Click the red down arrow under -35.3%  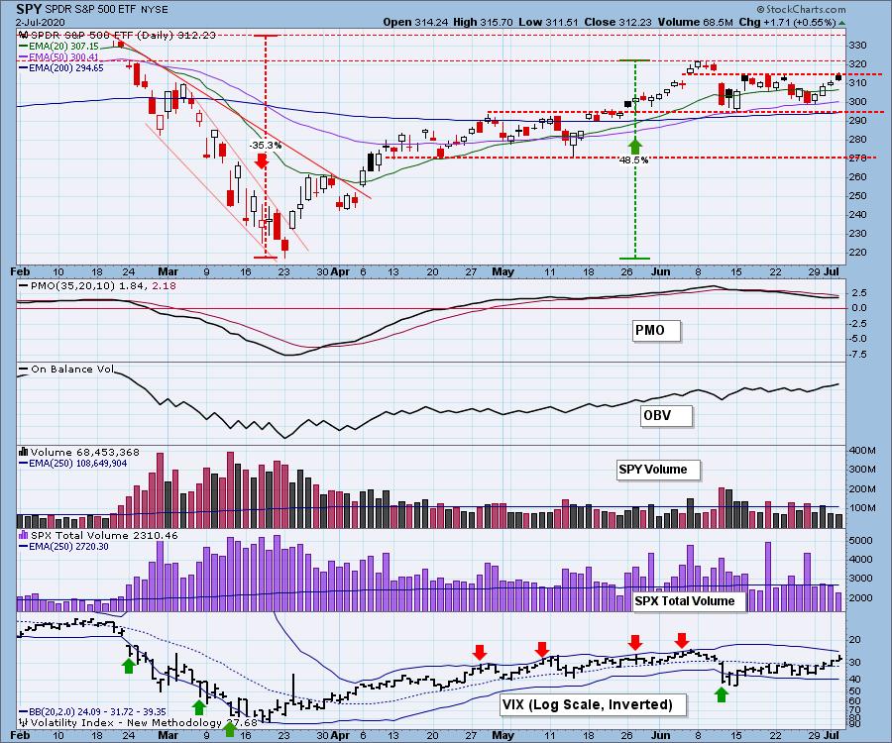(261, 160)
